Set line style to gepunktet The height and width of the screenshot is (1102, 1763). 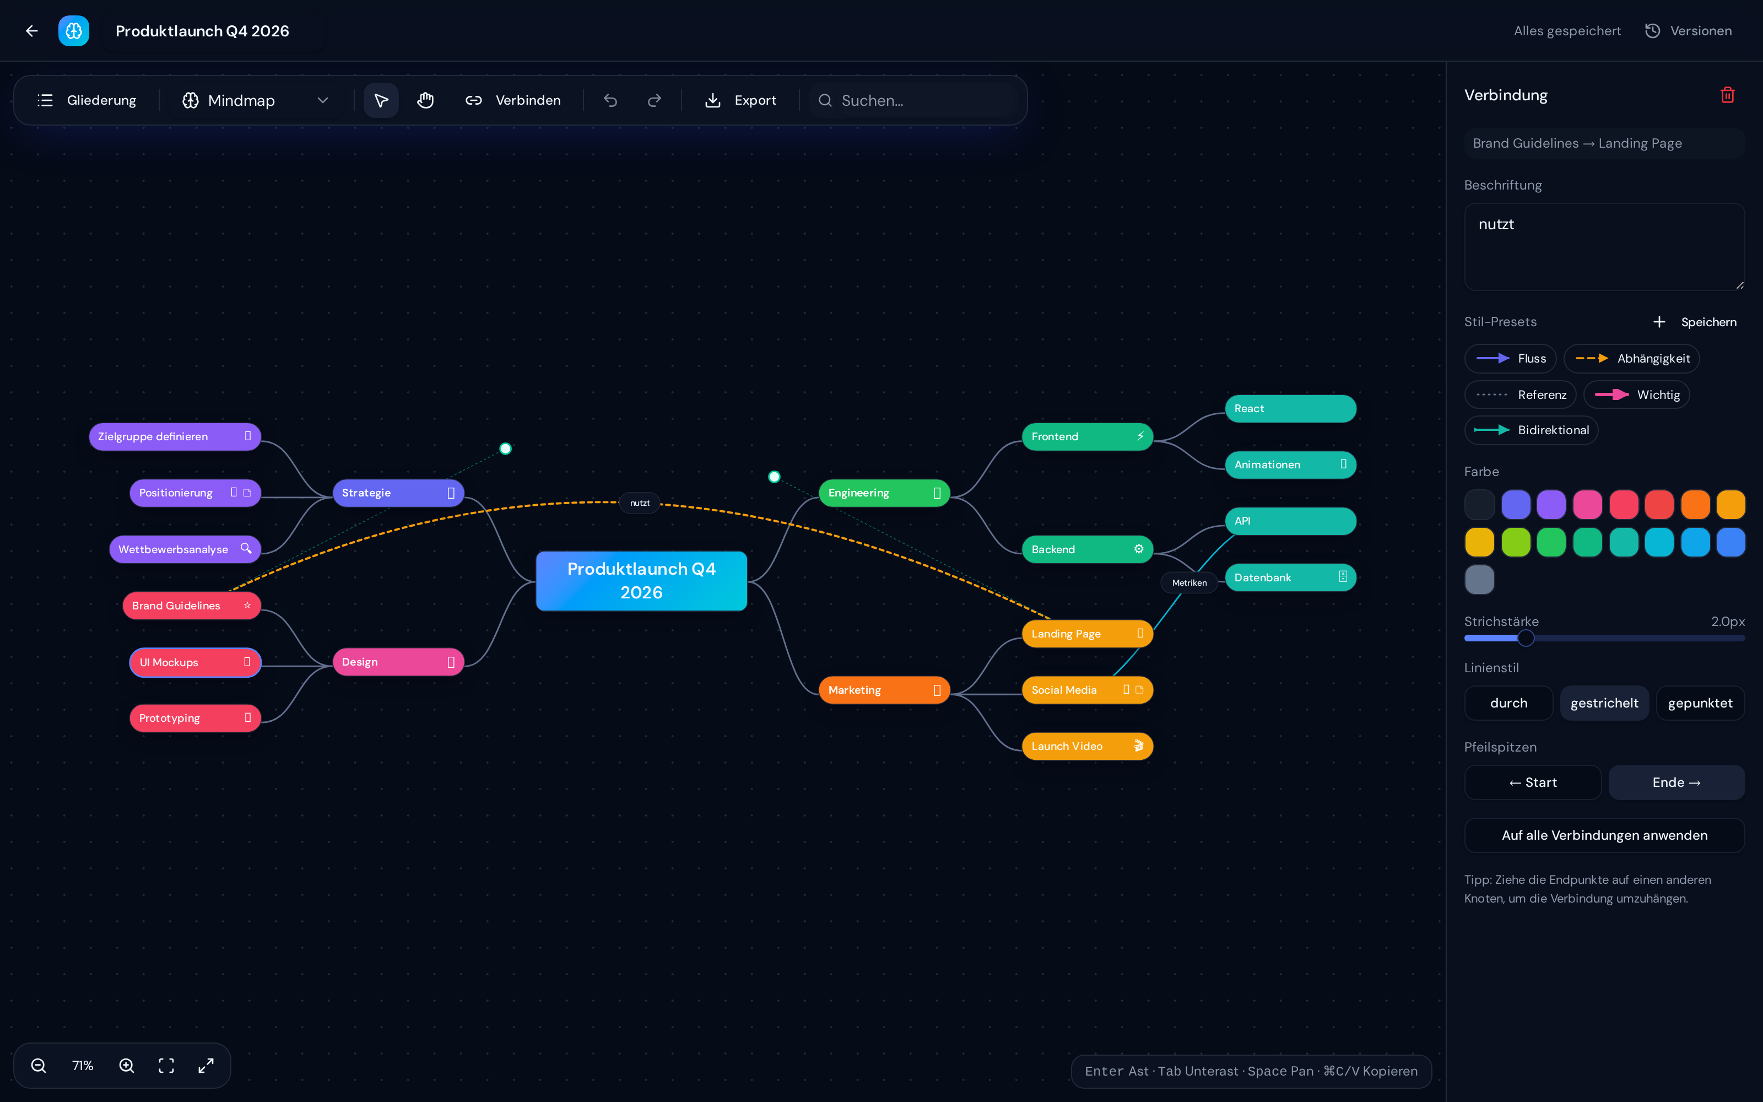[1700, 703]
